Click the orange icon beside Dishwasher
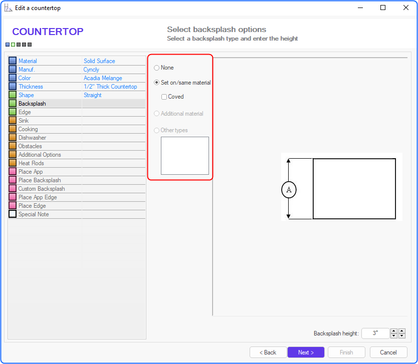The height and width of the screenshot is (364, 418). tap(12, 138)
